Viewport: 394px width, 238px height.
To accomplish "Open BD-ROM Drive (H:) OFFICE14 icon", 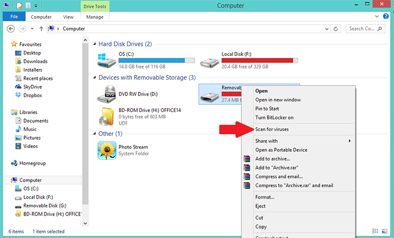I will coord(107,116).
